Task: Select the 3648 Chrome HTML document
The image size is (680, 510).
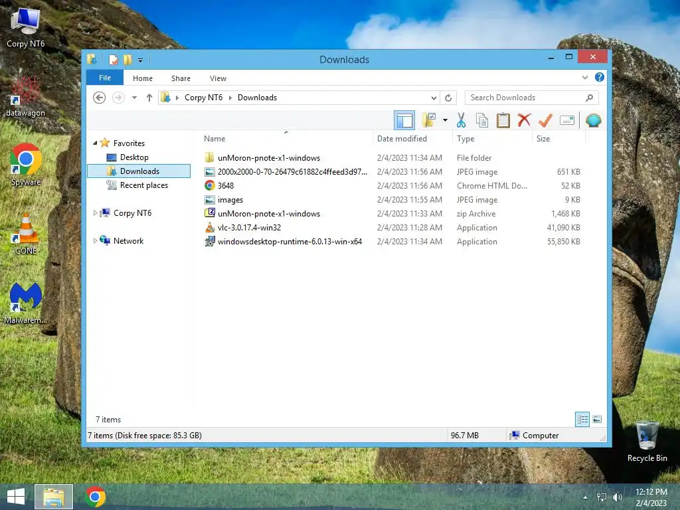Action: [x=392, y=186]
